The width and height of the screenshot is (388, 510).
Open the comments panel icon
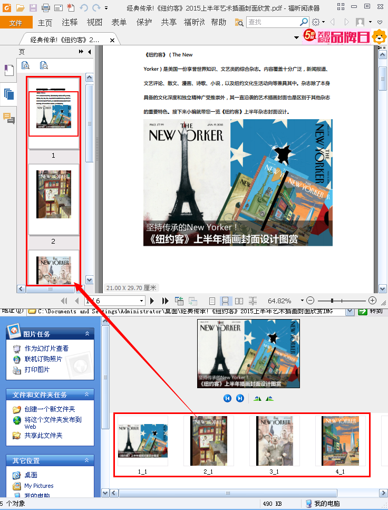[x=9, y=118]
